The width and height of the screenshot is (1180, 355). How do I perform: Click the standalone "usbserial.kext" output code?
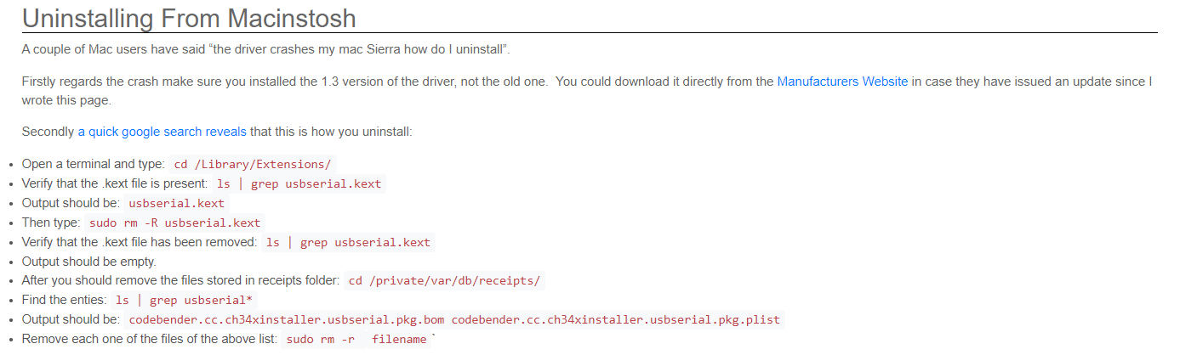(x=177, y=203)
